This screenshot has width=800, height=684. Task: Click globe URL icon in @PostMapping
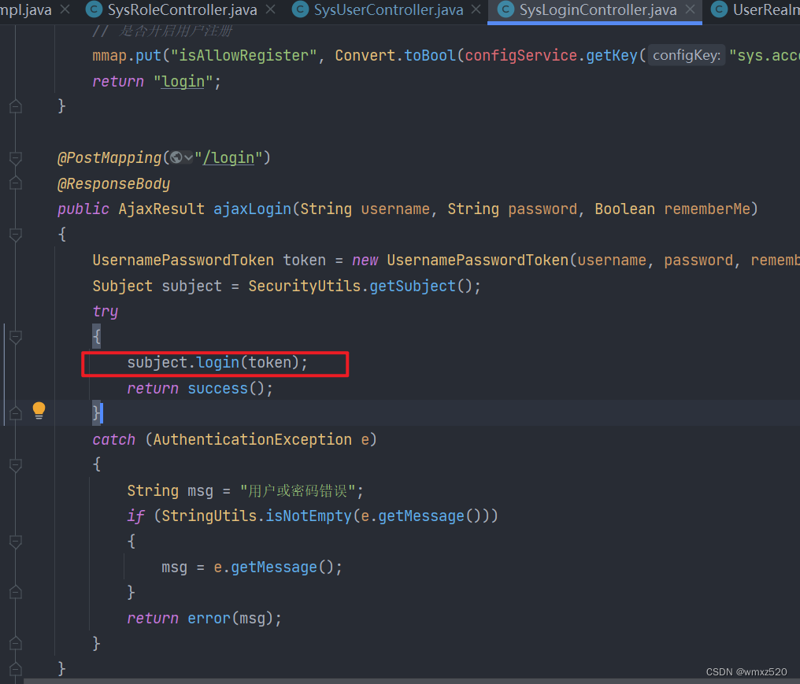click(176, 157)
